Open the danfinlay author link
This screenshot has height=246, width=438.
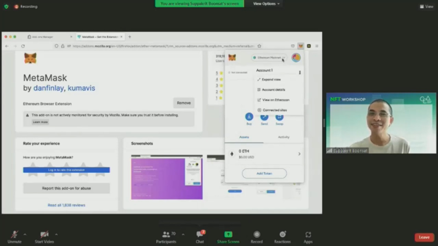tap(48, 88)
